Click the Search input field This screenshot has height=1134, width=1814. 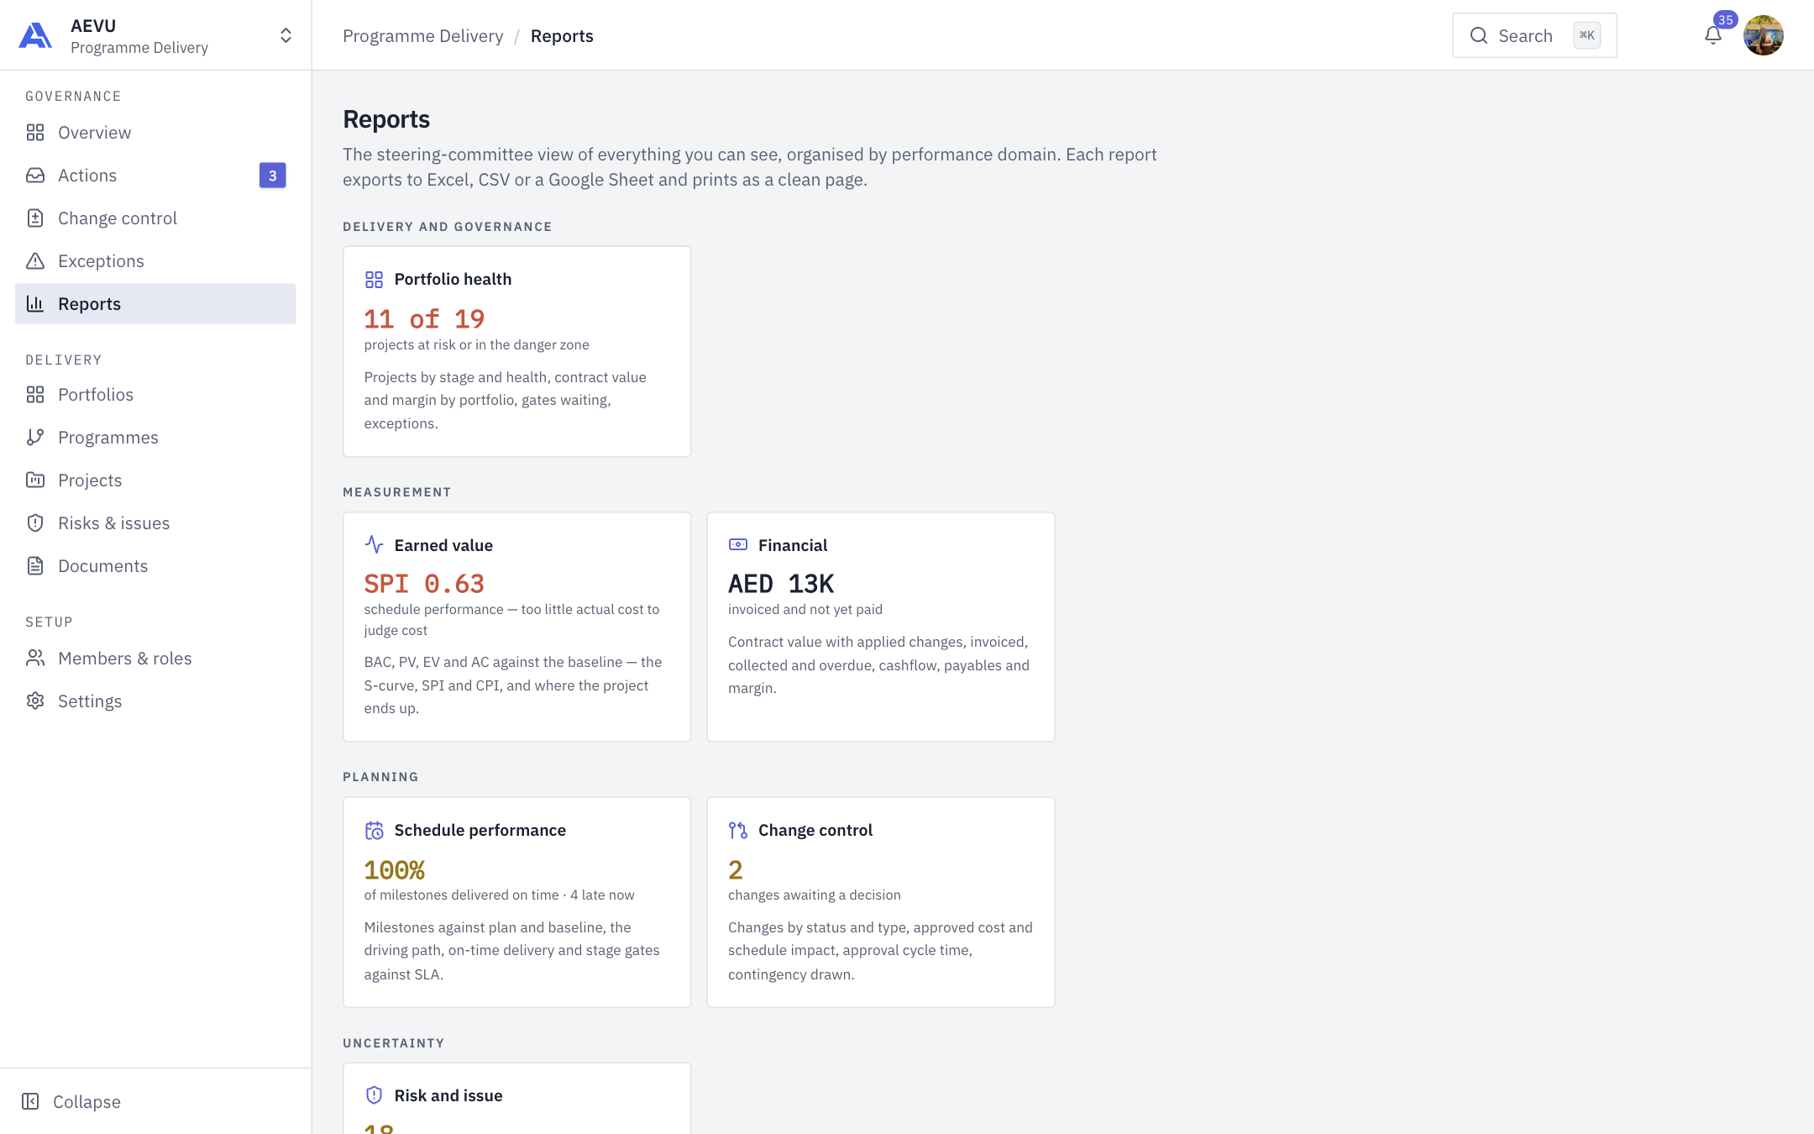(1534, 35)
